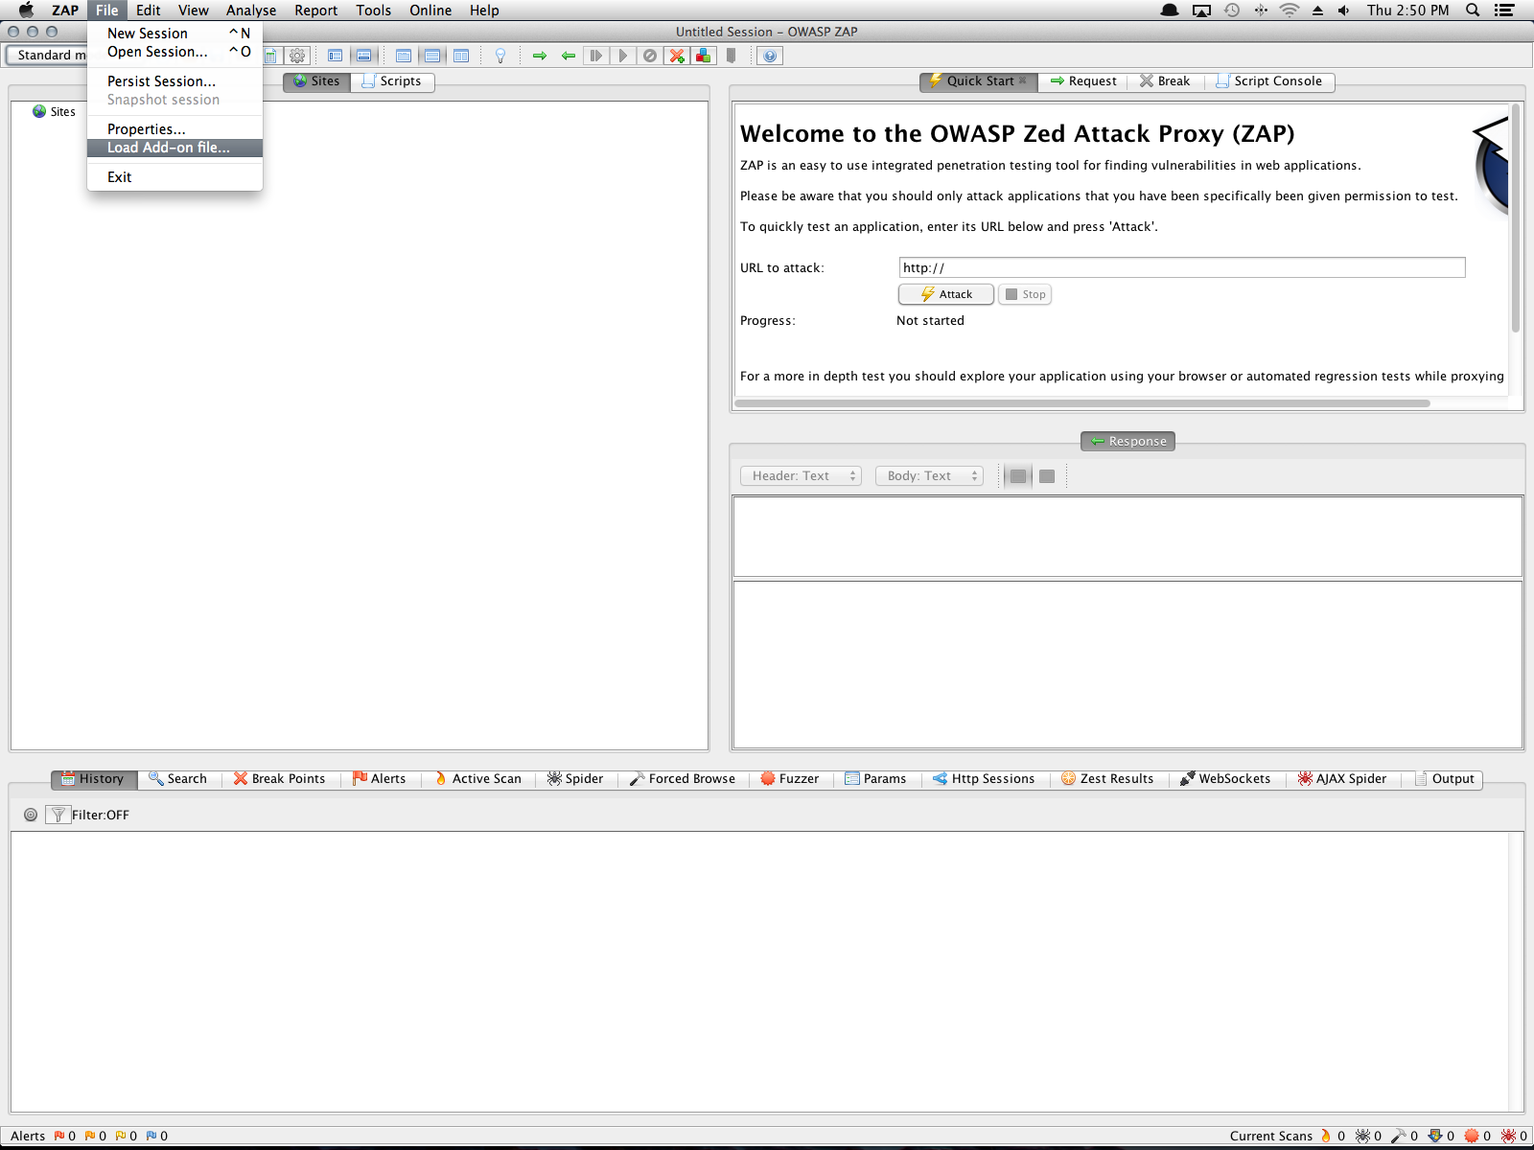Open Spotlight search in menu bar
This screenshot has width=1534, height=1150.
(1473, 11)
